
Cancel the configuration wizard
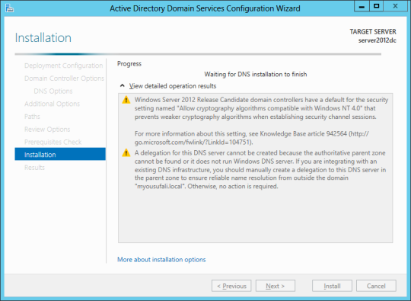(376, 286)
